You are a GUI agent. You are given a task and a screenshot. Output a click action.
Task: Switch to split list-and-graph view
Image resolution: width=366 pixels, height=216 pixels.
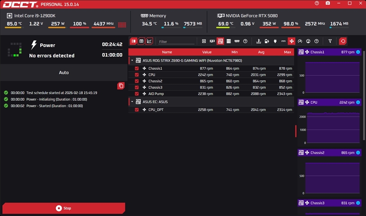pyautogui.click(x=134, y=41)
